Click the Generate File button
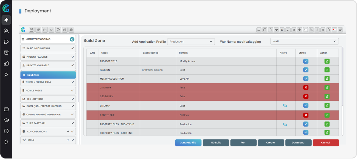The height and width of the screenshot is (159, 357). click(188, 143)
